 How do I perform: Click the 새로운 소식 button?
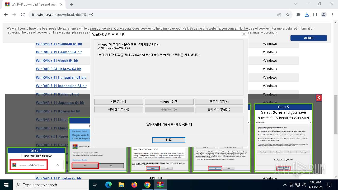[119, 102]
